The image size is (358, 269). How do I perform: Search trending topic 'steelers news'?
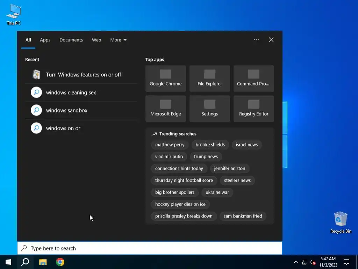tap(237, 180)
